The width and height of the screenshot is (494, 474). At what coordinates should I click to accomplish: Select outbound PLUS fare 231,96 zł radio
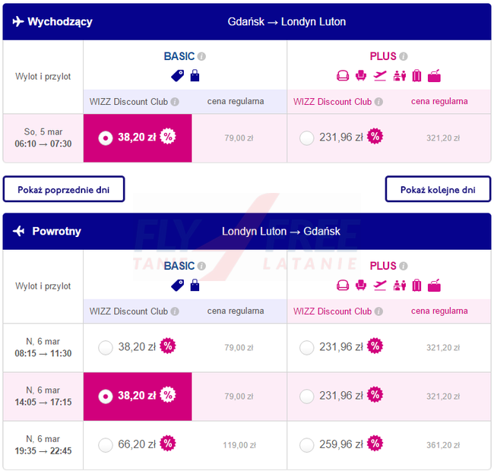pyautogui.click(x=306, y=137)
